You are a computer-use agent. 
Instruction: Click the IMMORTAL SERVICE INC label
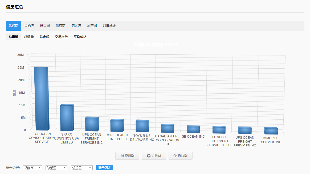pyautogui.click(x=271, y=140)
